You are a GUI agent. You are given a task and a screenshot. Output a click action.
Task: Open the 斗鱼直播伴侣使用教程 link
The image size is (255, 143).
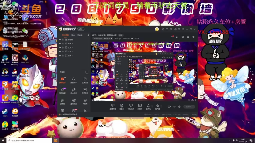click(x=69, y=114)
